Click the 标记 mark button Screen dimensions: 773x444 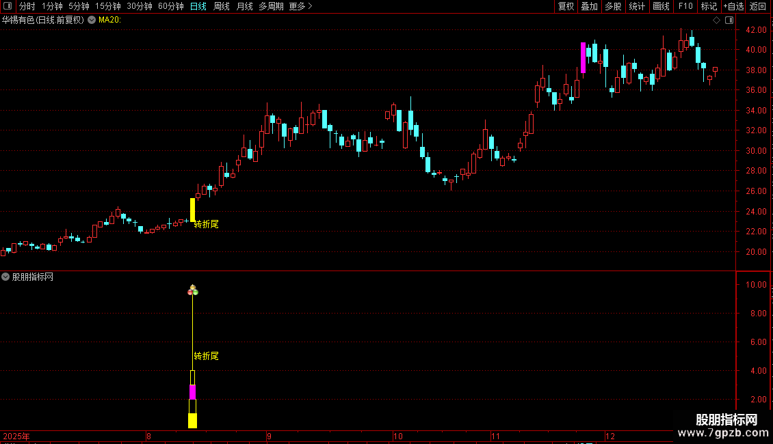coord(709,6)
